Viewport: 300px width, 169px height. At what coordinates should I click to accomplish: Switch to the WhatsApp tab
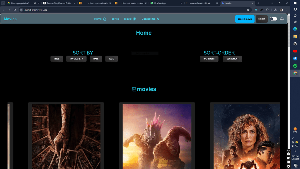tap(166, 3)
